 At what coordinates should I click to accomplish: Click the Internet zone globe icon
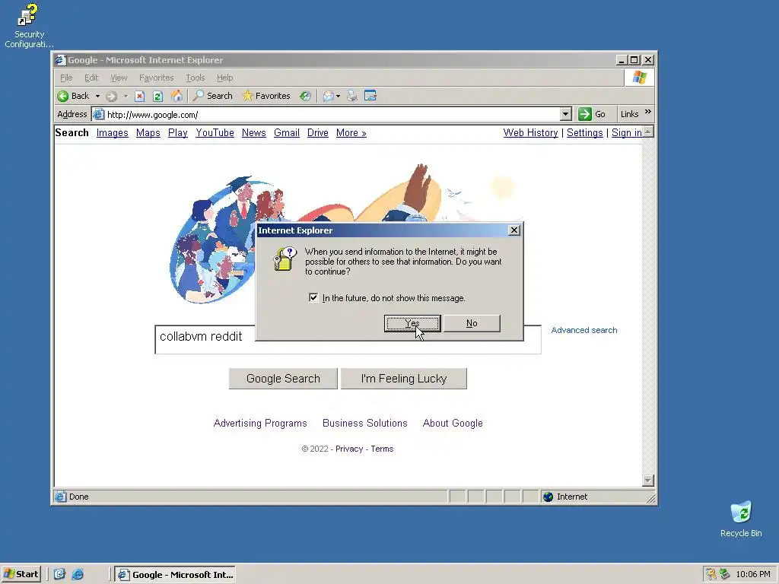coord(548,497)
